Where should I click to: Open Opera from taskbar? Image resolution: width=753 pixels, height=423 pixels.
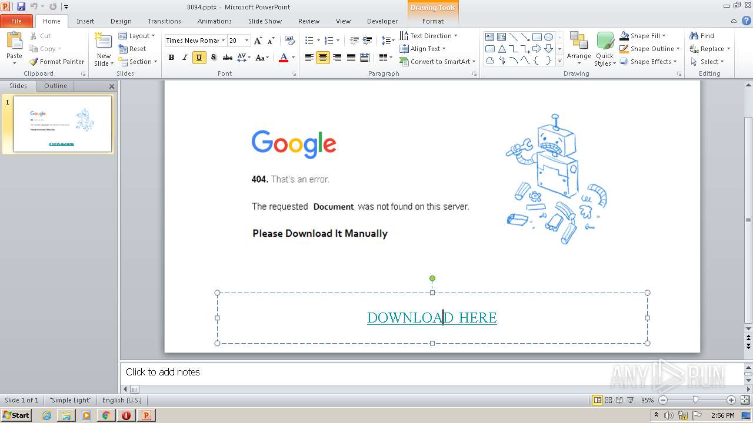pos(126,415)
